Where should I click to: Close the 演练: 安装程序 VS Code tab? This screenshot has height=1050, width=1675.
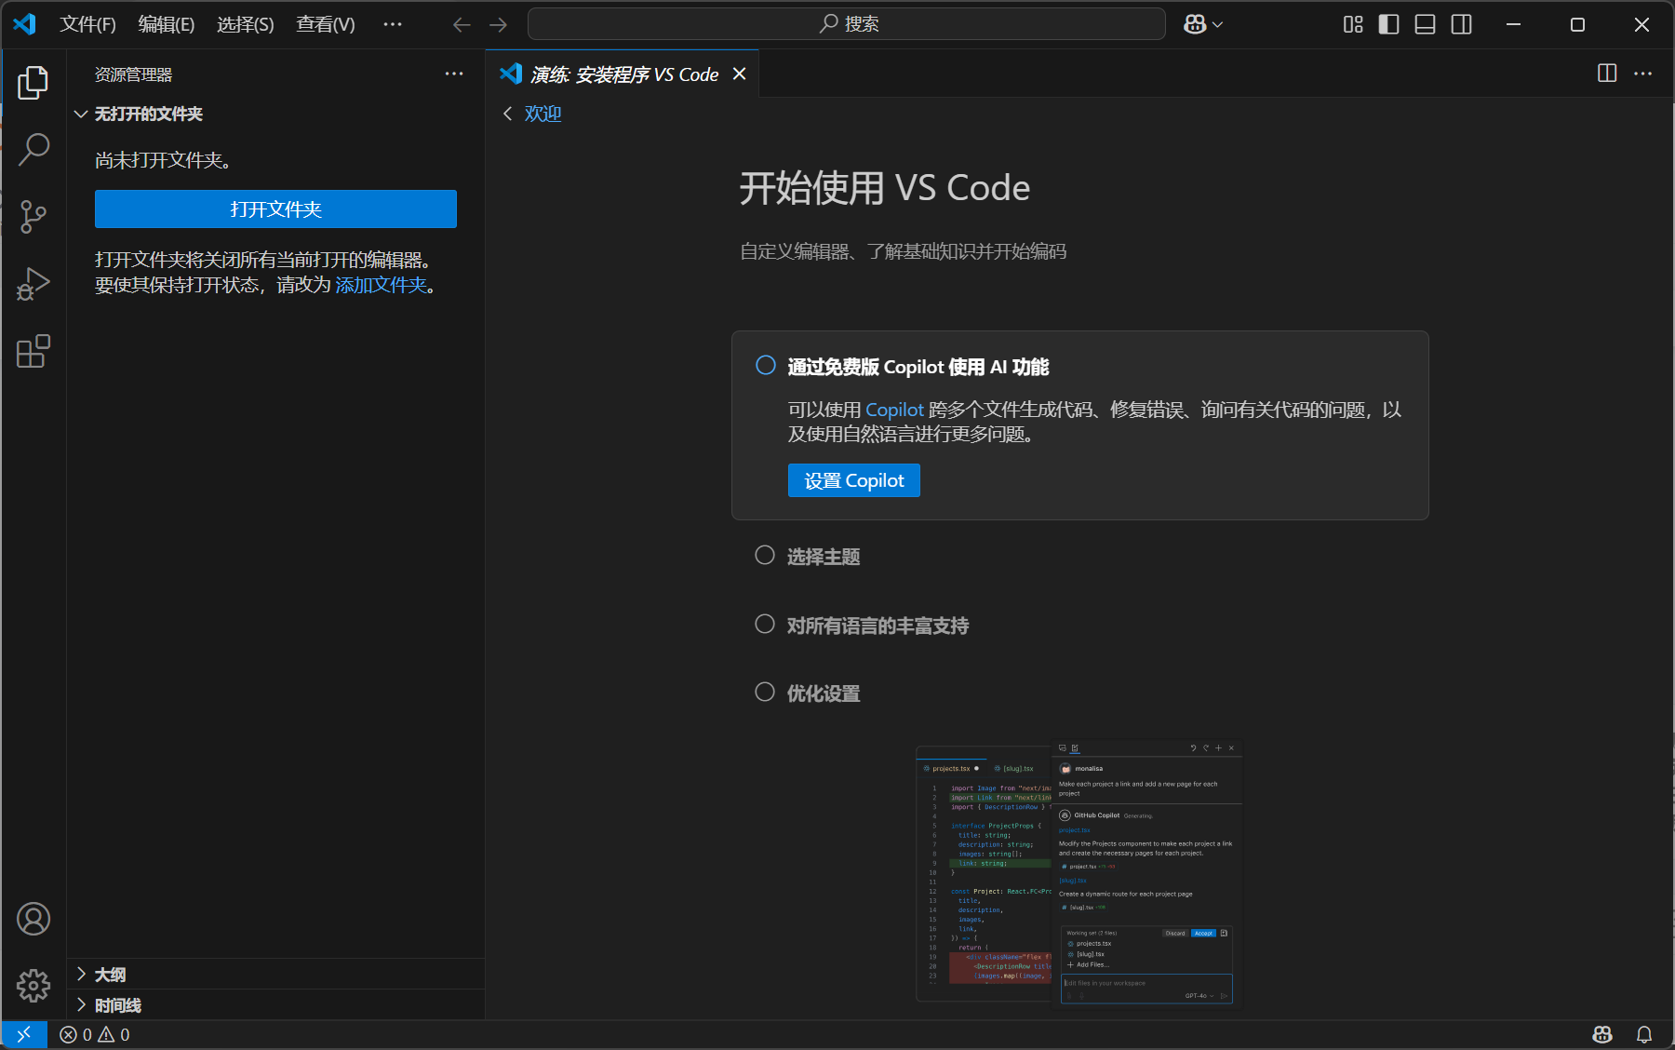740,74
